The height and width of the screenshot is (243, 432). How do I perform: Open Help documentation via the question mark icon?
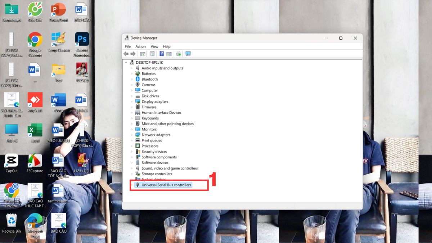click(x=161, y=54)
